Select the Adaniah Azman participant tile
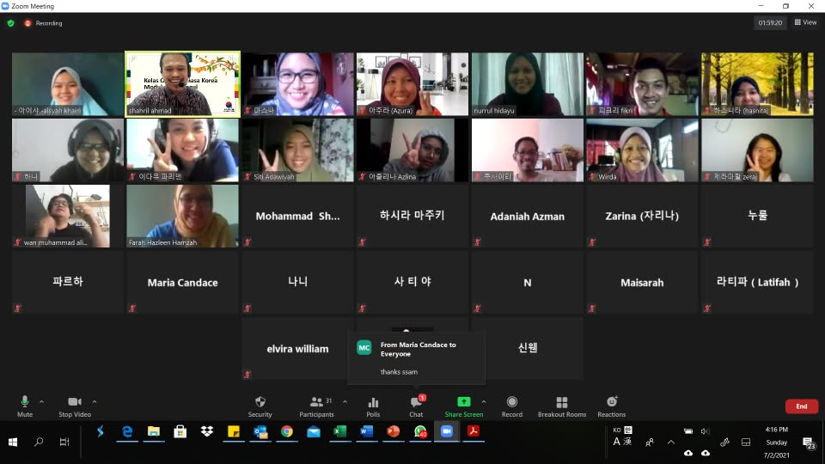This screenshot has width=825, height=464. (527, 216)
